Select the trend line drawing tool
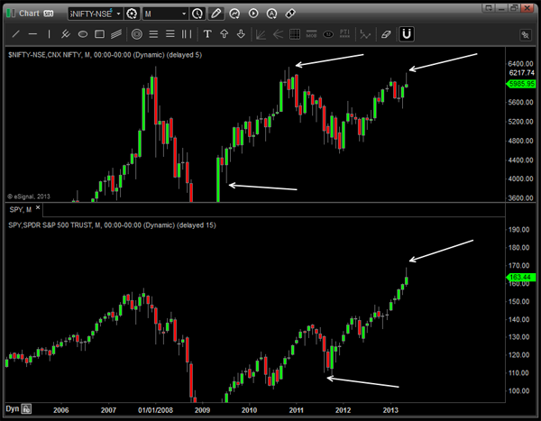The height and width of the screenshot is (421, 541). (16, 34)
